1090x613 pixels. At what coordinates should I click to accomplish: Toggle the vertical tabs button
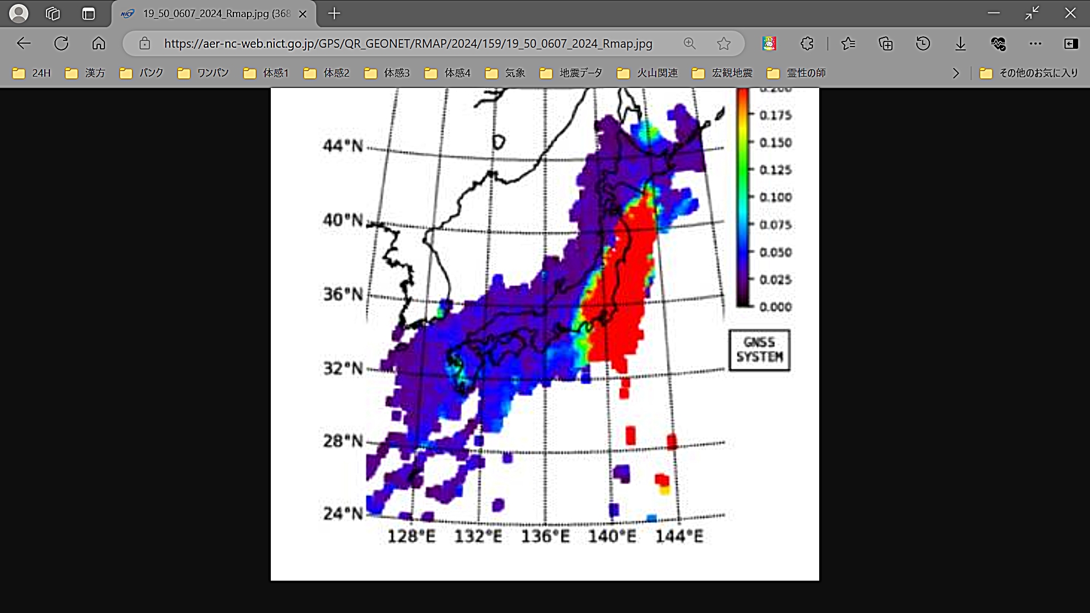click(x=89, y=14)
